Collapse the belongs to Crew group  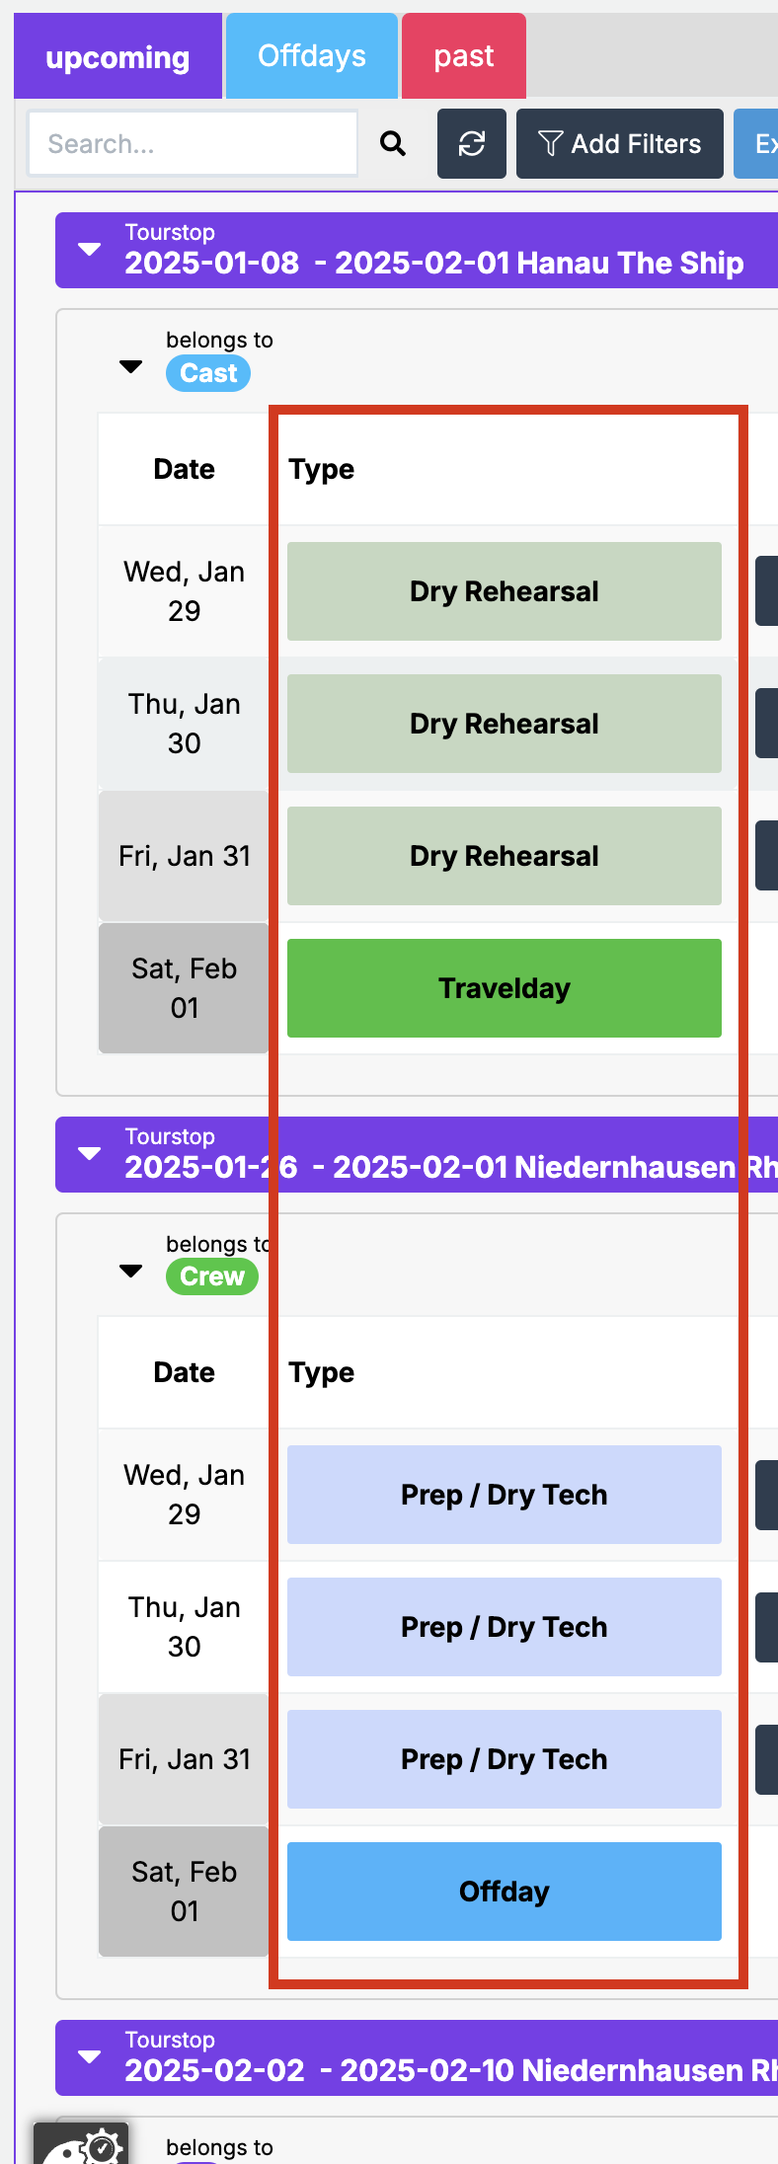click(129, 1271)
